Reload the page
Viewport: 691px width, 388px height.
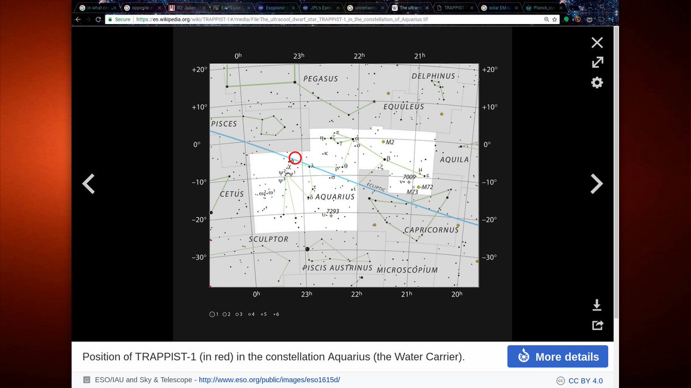tap(99, 19)
